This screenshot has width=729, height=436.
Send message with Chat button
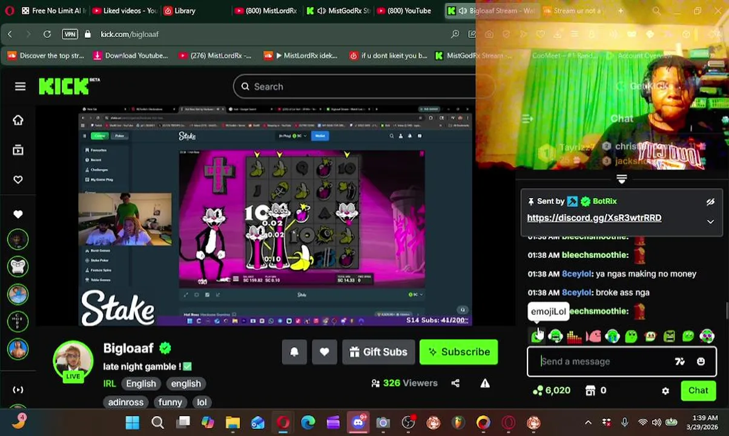[698, 391]
